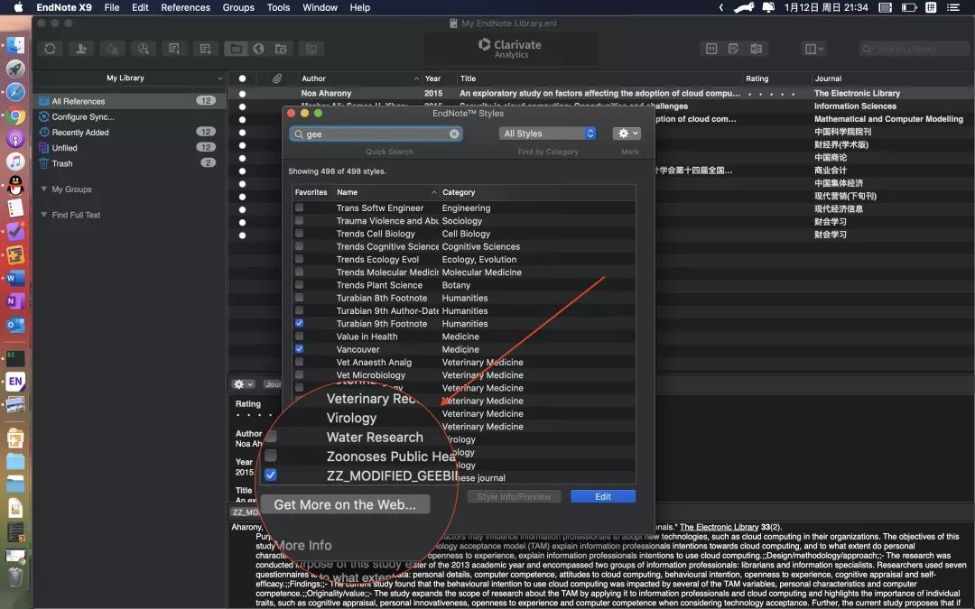The width and height of the screenshot is (975, 609).
Task: Open Launchpad rocket from the Dock
Action: [x=15, y=69]
